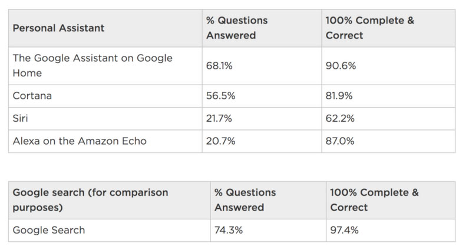The image size is (462, 250).
Task: Select the Siri row label
Action: point(21,118)
